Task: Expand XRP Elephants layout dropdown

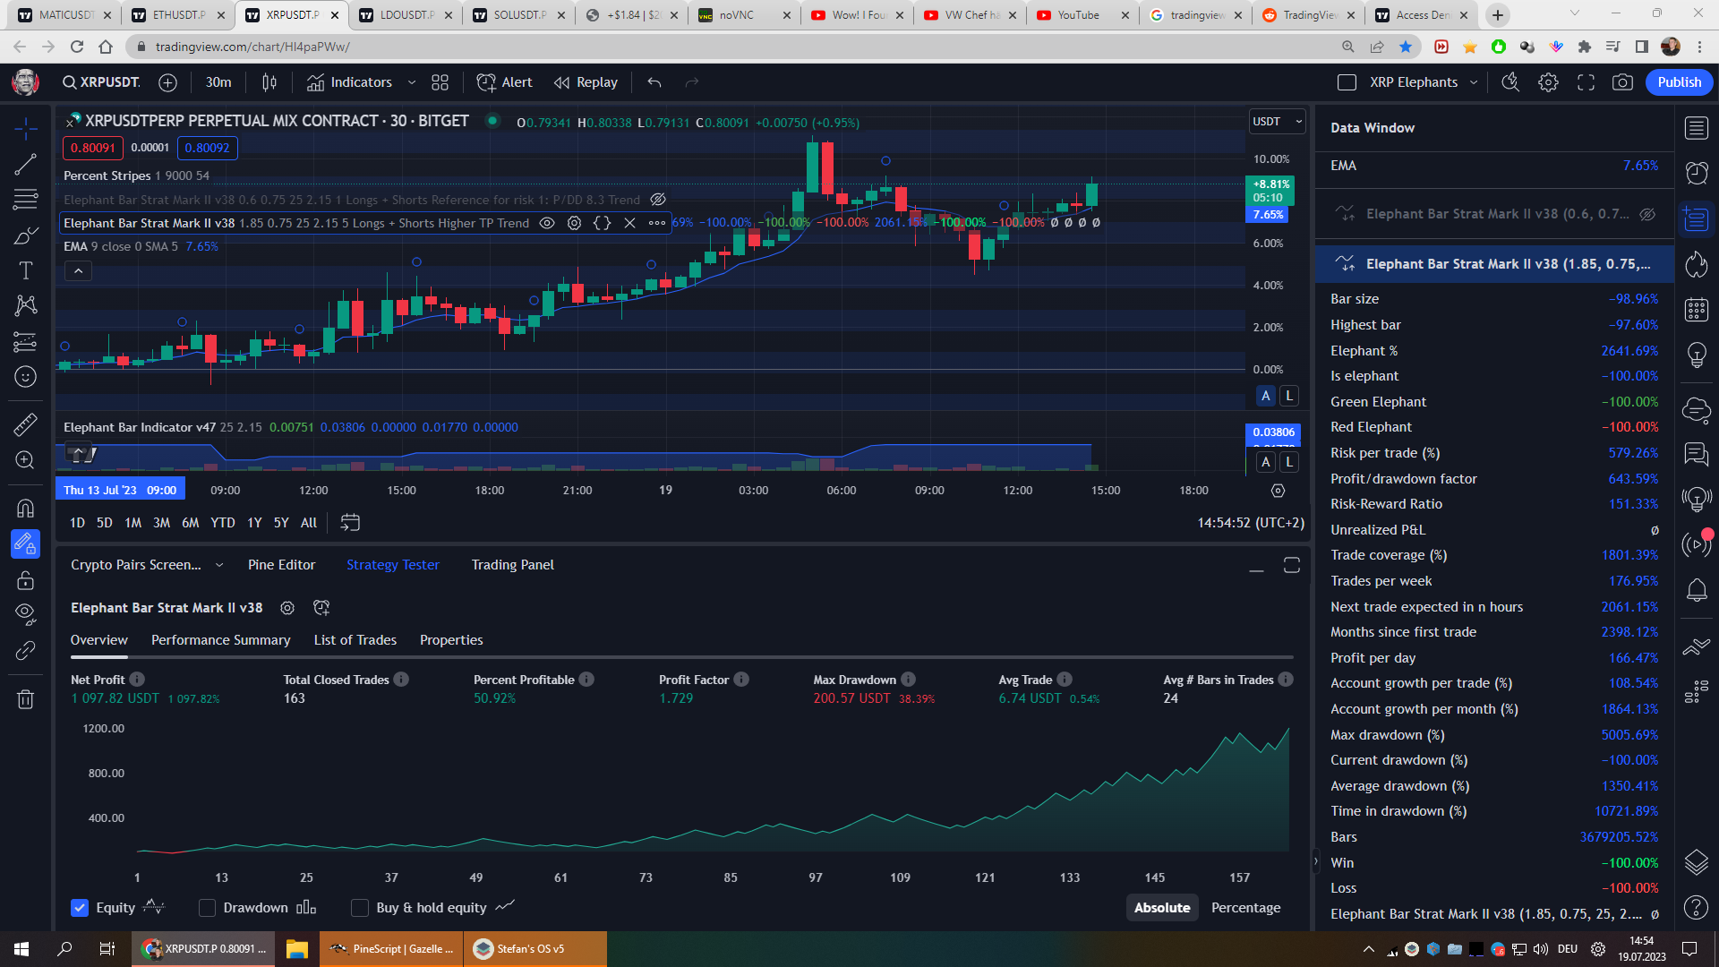Action: (x=1474, y=82)
